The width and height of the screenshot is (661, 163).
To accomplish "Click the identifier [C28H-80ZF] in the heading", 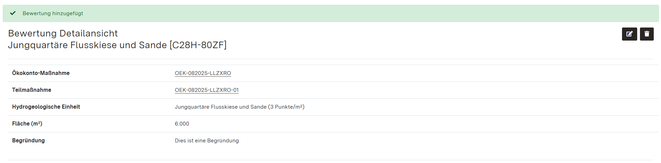I will [x=198, y=45].
